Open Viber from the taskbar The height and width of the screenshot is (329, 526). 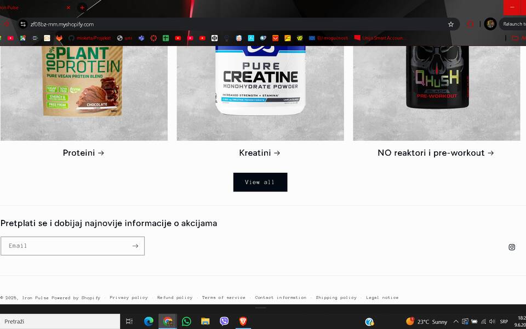[x=224, y=322]
